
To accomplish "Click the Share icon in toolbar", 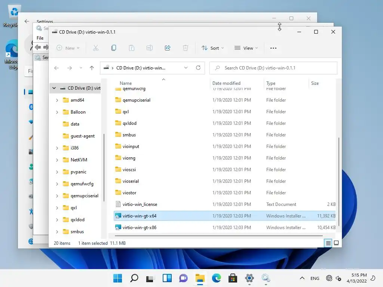I will (168, 48).
